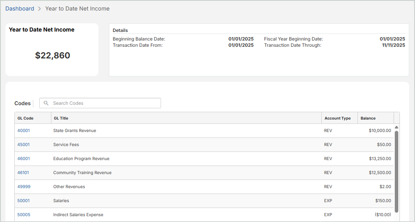This screenshot has height=222, width=415.
Task: Sort by the Account Type column header
Action: (338, 118)
